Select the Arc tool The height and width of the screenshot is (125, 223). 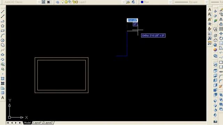click(x=2, y=35)
